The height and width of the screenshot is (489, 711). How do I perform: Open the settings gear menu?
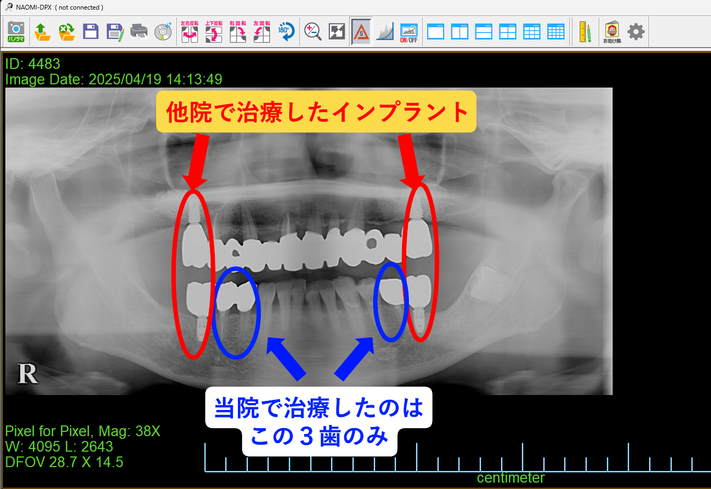[x=636, y=31]
